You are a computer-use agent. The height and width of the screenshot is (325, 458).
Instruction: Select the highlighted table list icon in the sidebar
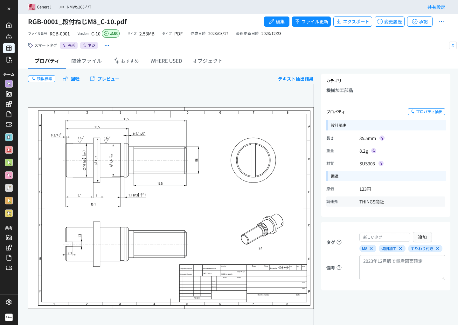click(9, 48)
